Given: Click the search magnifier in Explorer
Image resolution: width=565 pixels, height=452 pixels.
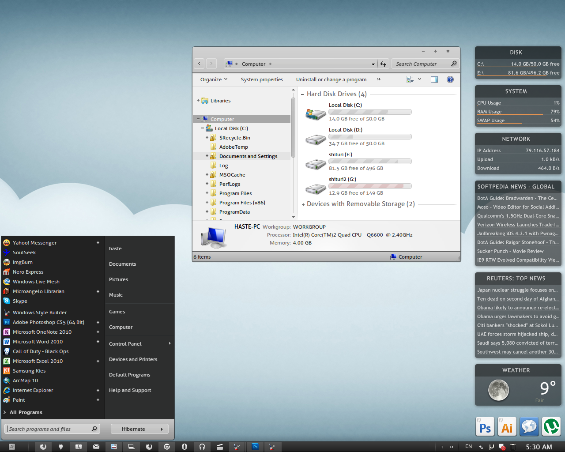Looking at the screenshot, I should (x=454, y=64).
